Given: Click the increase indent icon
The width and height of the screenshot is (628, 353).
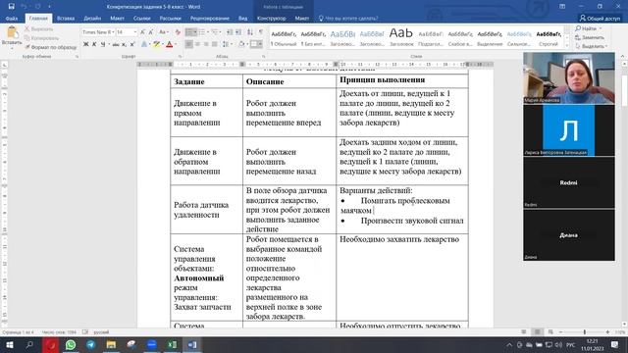Looking at the screenshot, I should 238,32.
